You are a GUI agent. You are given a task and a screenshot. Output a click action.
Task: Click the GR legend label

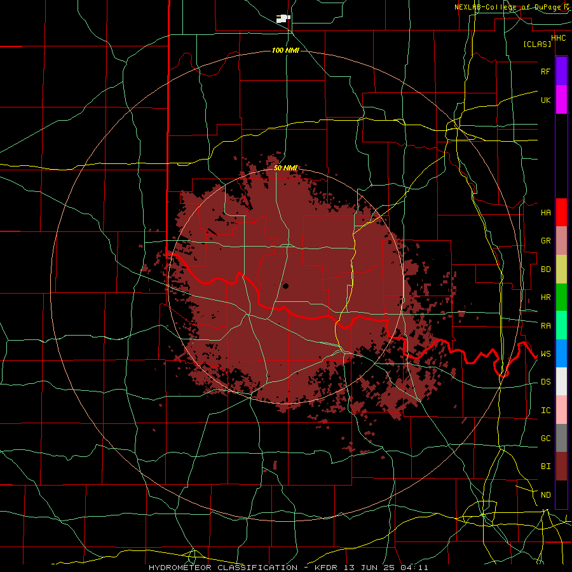(x=545, y=241)
